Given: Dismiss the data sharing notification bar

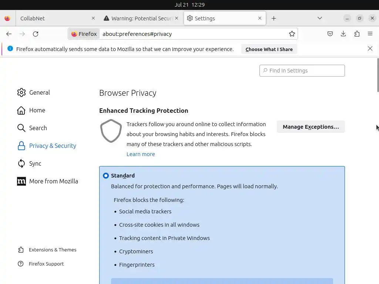Looking at the screenshot, I should [370, 49].
